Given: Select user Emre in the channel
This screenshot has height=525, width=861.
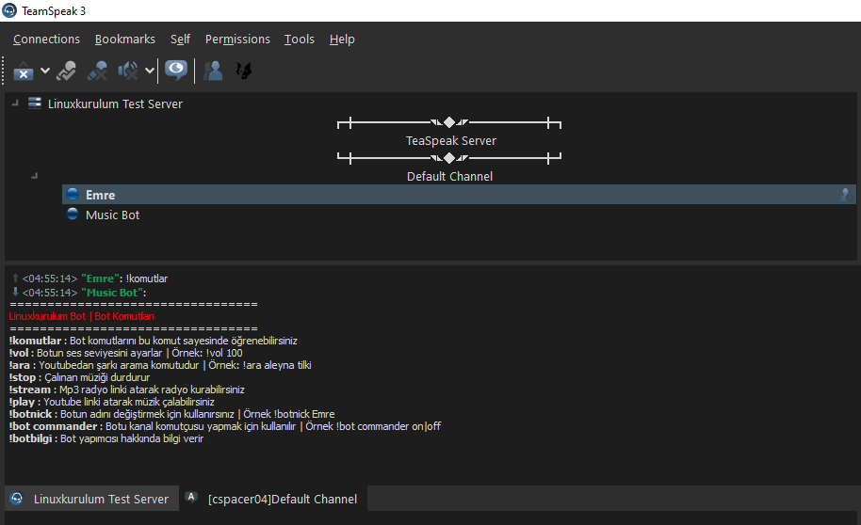Looking at the screenshot, I should 459,195.
